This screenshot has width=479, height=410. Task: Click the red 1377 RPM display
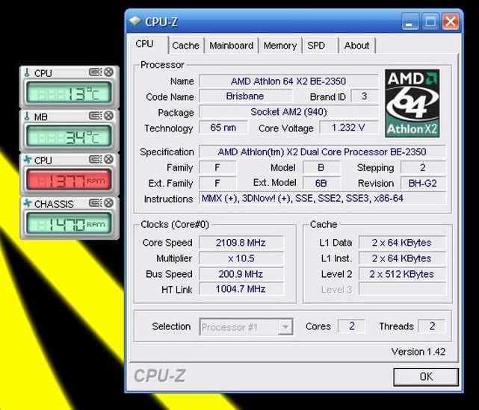click(69, 180)
